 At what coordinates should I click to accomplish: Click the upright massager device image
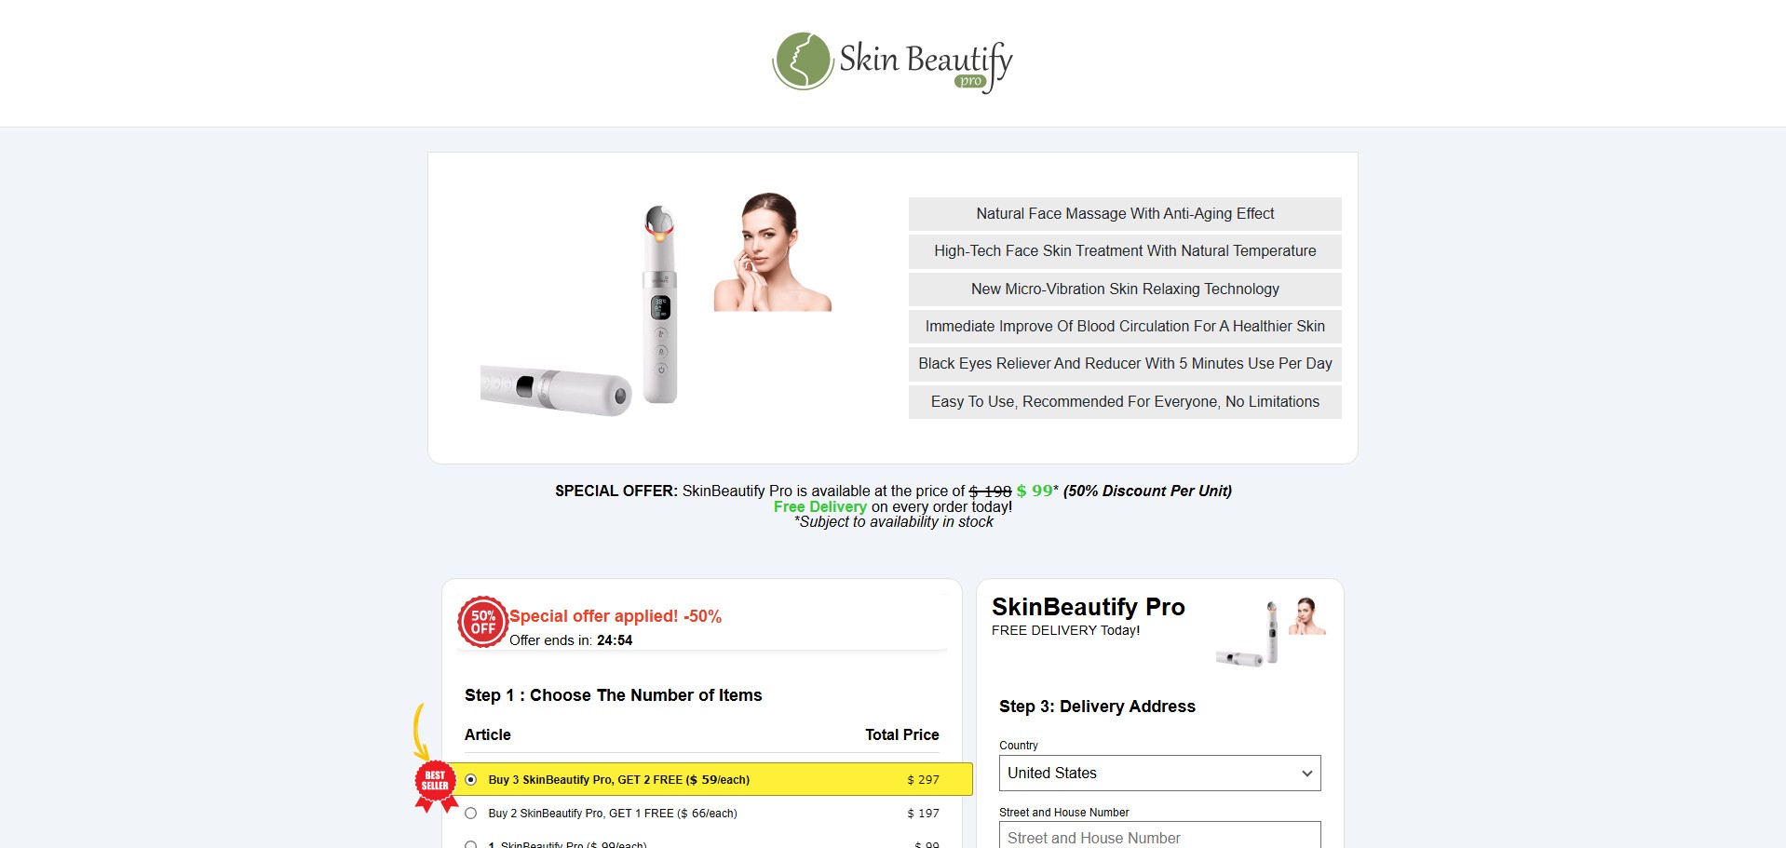coord(660,304)
